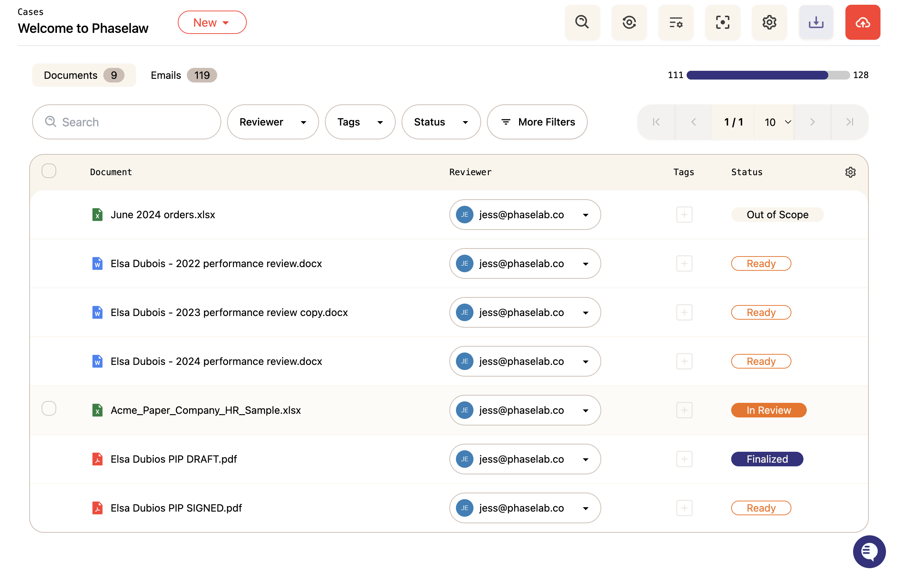Select the Documents tab
The image size is (898, 578).
coord(84,75)
